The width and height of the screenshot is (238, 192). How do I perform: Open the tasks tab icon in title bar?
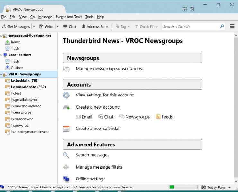tap(192, 9)
